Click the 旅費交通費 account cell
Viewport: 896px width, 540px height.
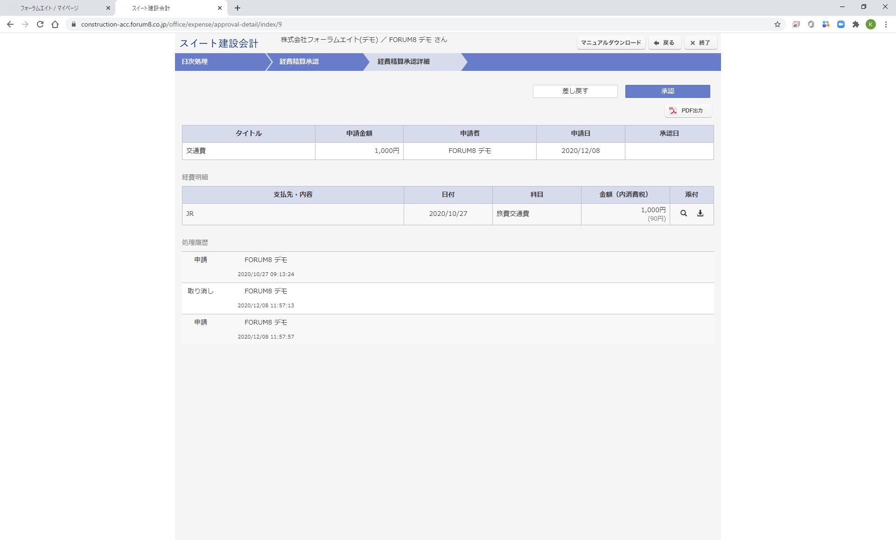[537, 214]
